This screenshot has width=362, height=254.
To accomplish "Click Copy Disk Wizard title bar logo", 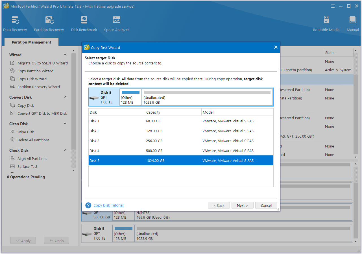I will (87, 47).
